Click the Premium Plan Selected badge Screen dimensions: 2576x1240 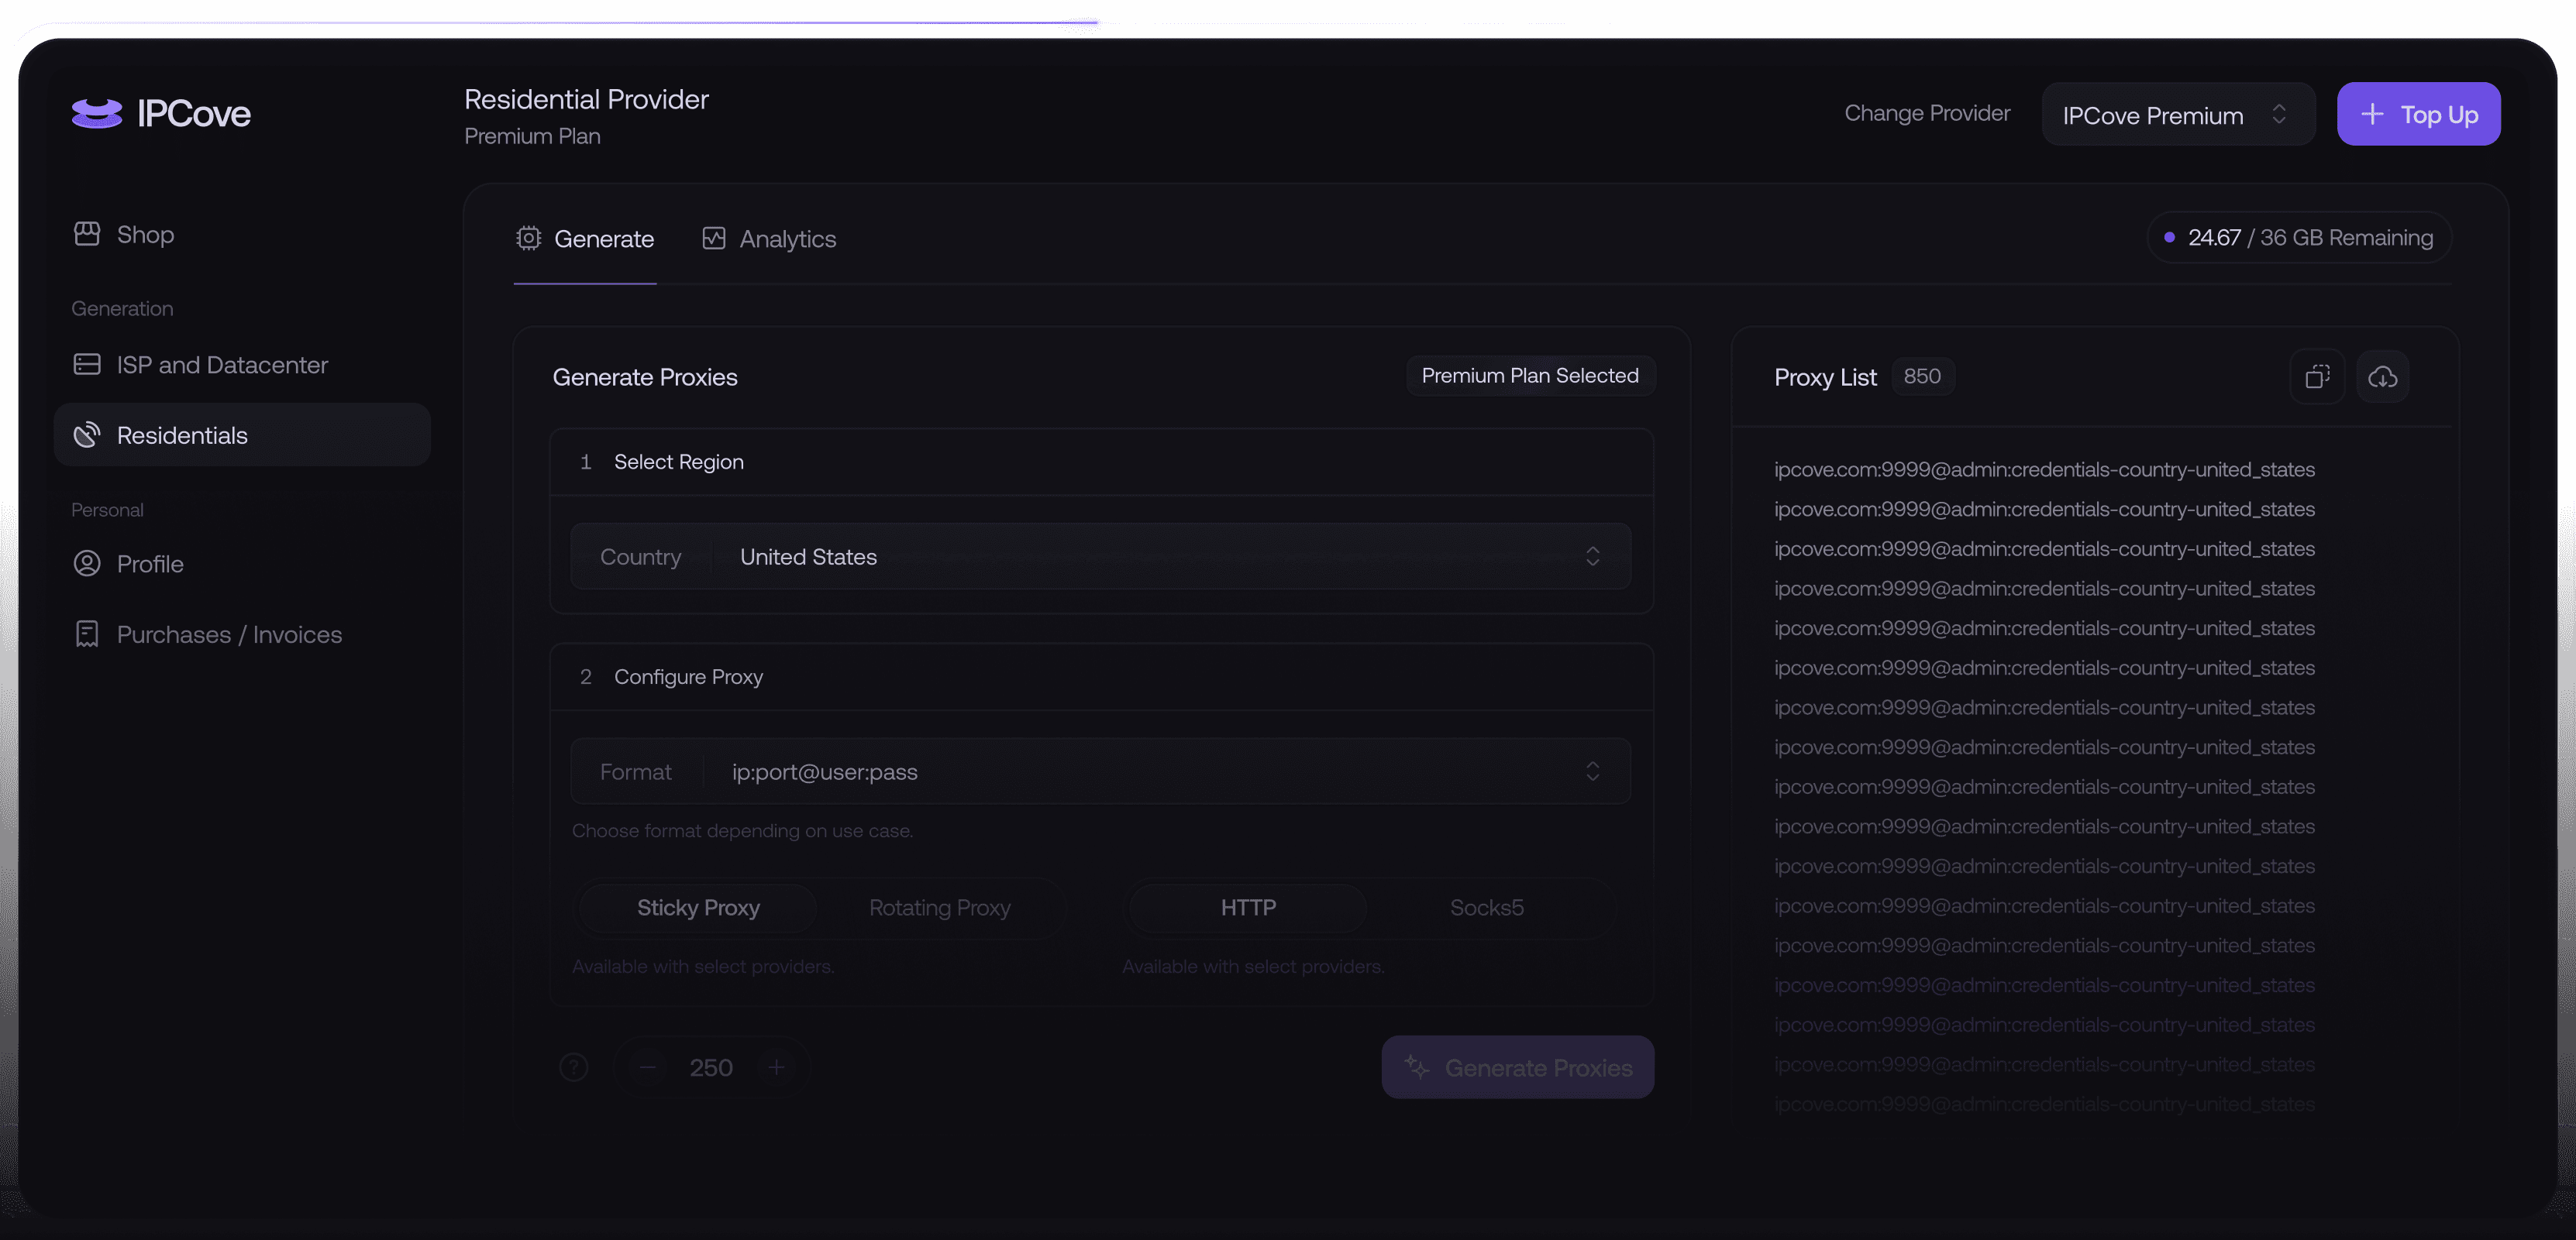point(1530,376)
